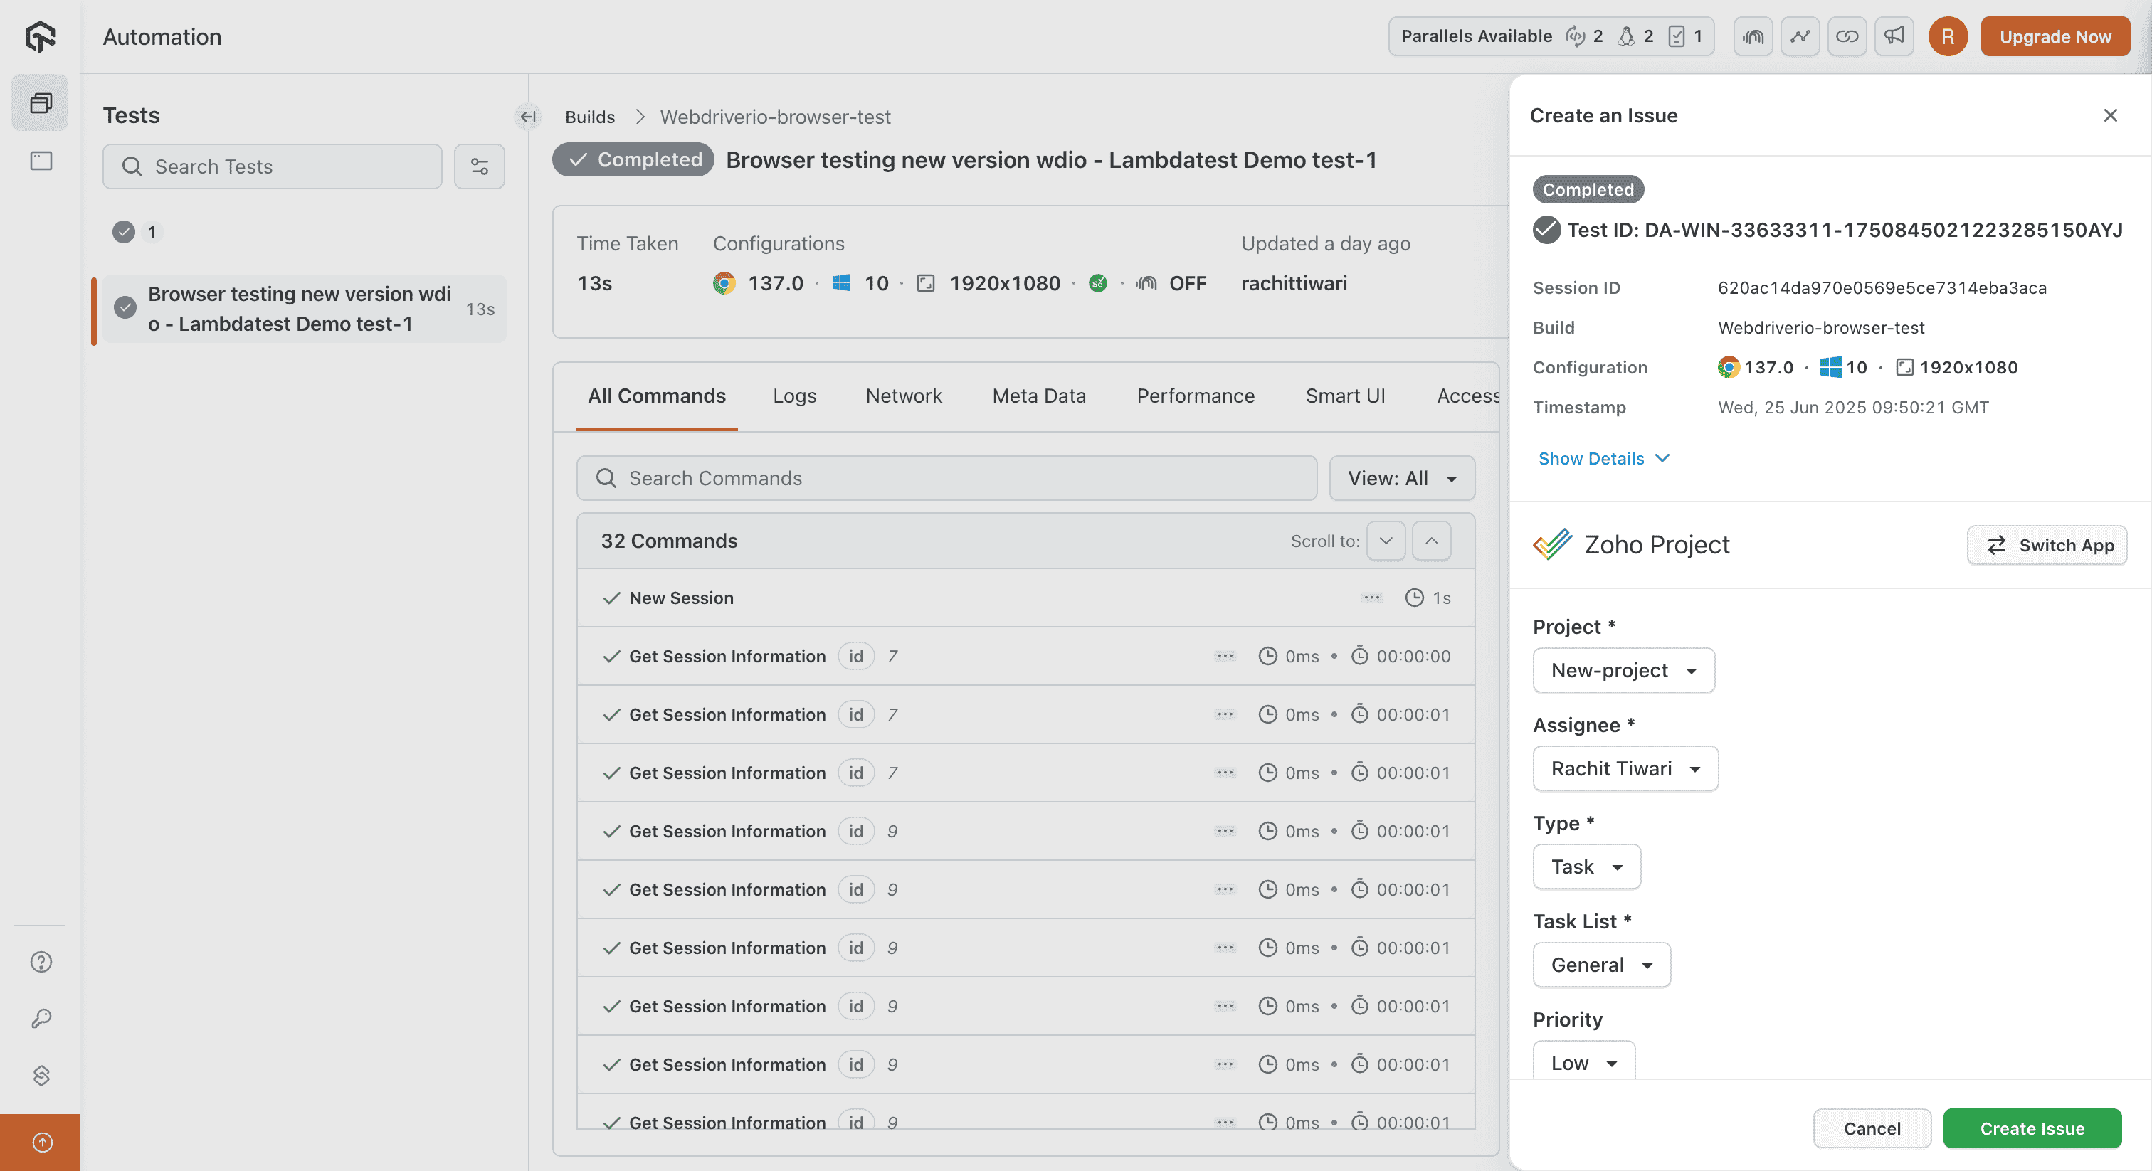This screenshot has width=2152, height=1171.
Task: Open the help question mark icon
Action: coord(41,962)
